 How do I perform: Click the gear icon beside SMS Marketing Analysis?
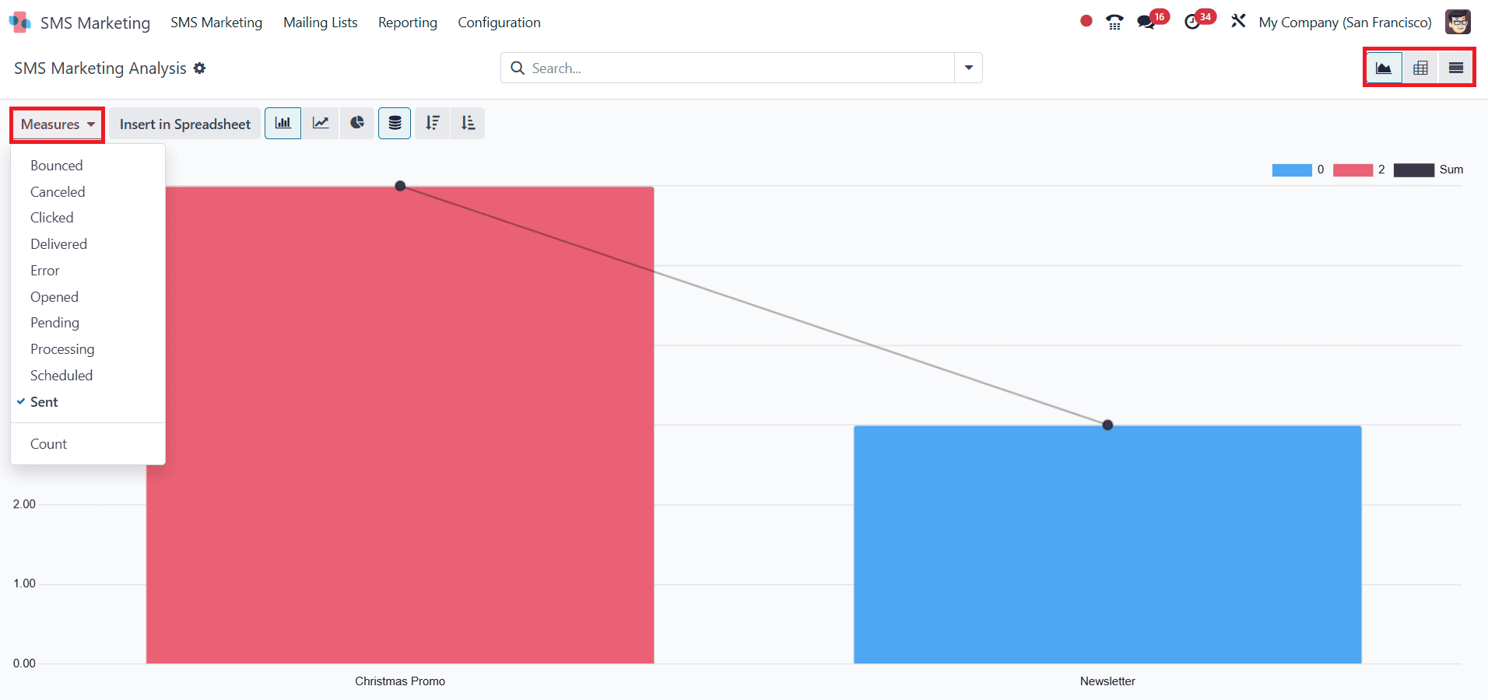pos(200,68)
